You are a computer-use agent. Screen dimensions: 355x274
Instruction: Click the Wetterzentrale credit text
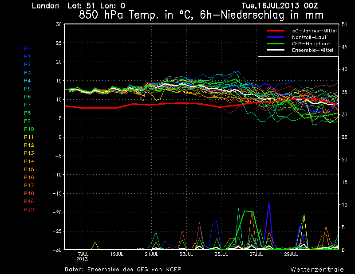pyautogui.click(x=317, y=269)
